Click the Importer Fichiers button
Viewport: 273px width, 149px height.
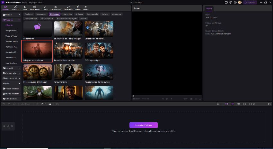[144, 125]
